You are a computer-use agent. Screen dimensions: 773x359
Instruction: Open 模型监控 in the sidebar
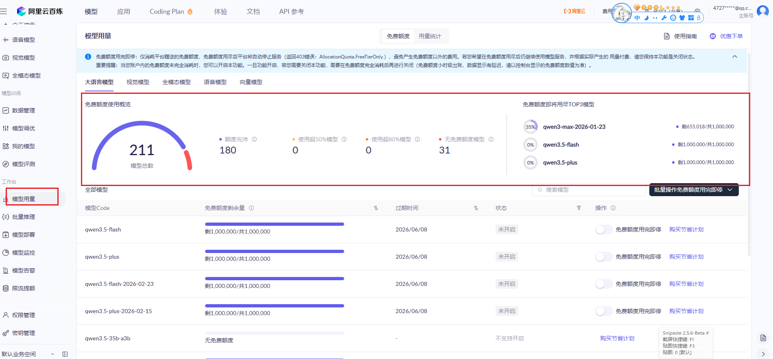[x=23, y=253]
